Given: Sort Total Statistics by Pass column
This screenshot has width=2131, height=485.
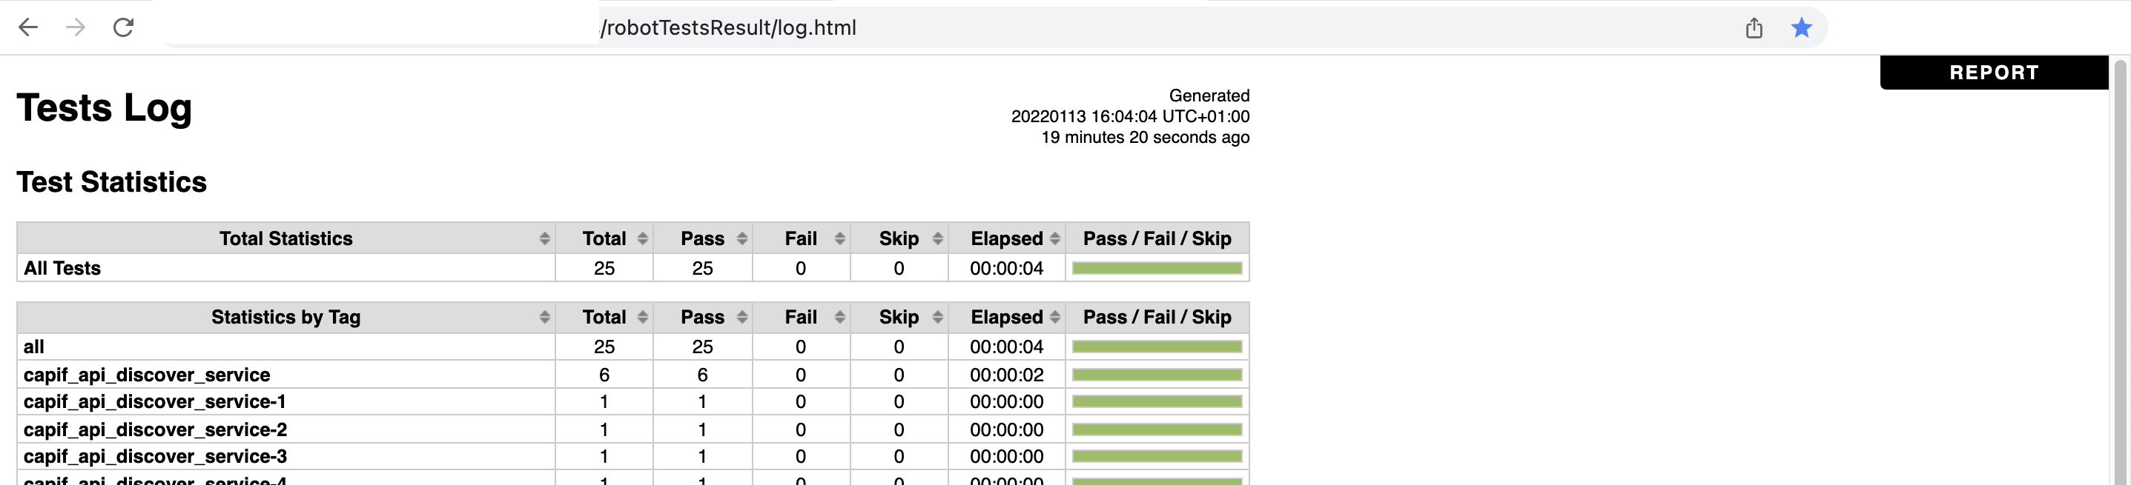Looking at the screenshot, I should pyautogui.click(x=702, y=238).
